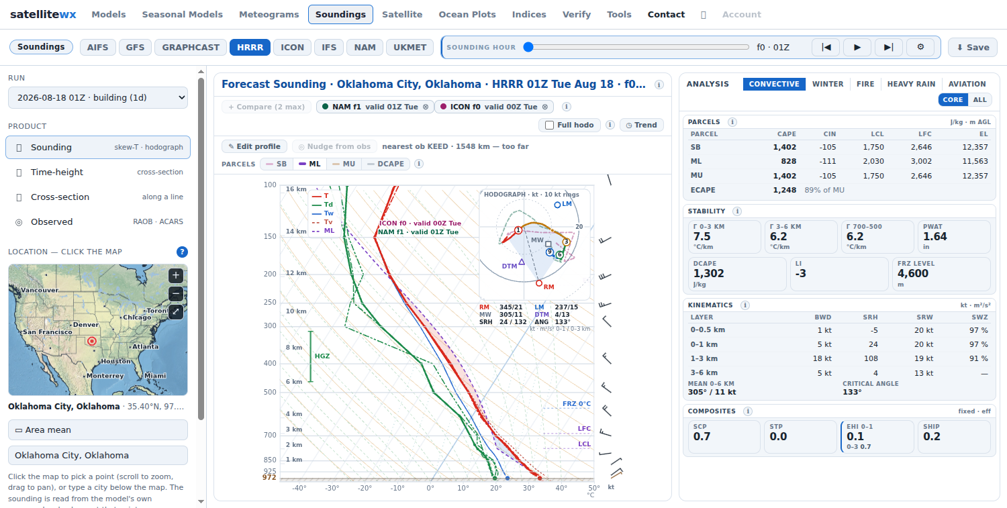Select the HEAVY RAIN analysis tab
Viewport: 1007px width, 508px height.
pos(911,84)
